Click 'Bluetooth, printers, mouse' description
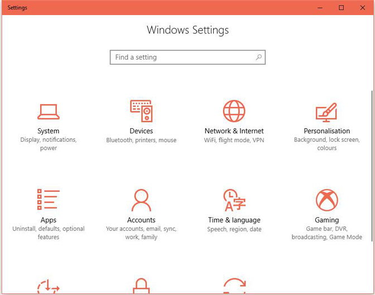The image size is (375, 295). click(x=141, y=140)
